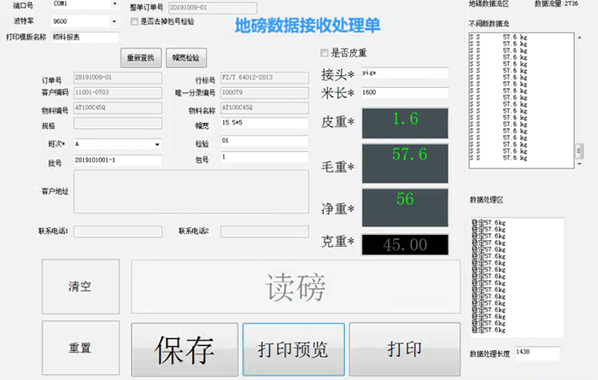598x380 pixels.
Task: Click the large 读磅 button
Action: point(295,288)
